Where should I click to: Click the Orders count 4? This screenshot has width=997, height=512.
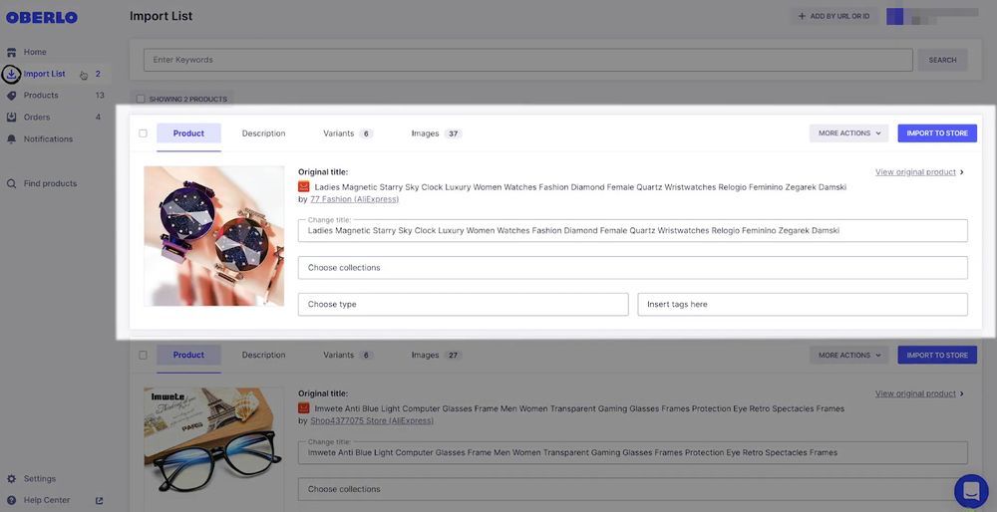pos(98,117)
